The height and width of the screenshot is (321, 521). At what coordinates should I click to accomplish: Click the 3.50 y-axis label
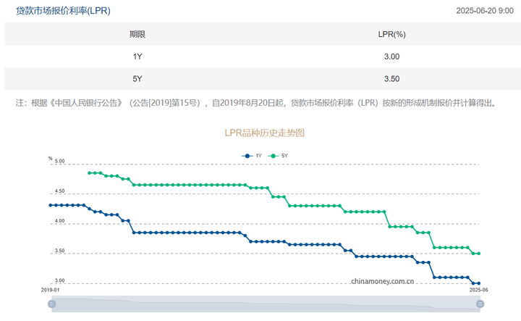point(59,251)
